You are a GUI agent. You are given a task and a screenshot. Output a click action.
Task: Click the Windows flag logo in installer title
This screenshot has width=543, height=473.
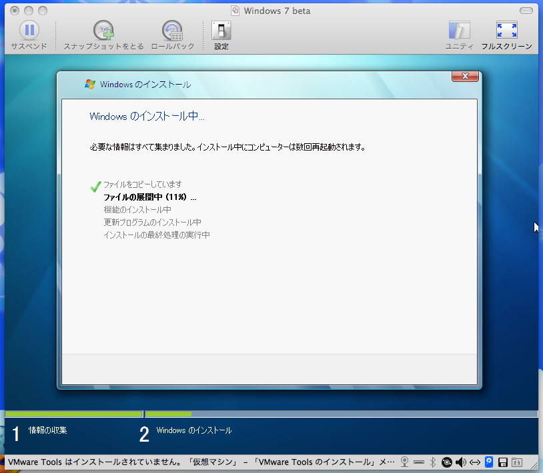click(x=90, y=85)
